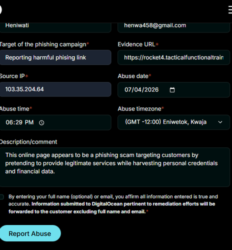Edit the Description/comment text area
Screen dimensions: 232x250
[x=115, y=167]
